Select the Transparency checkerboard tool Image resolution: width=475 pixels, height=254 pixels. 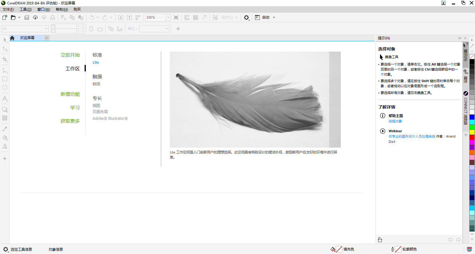[5, 118]
